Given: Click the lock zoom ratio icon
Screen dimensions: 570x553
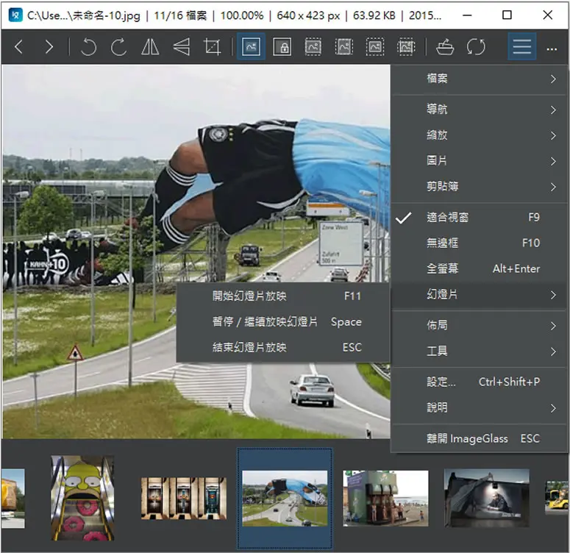Looking at the screenshot, I should [x=282, y=47].
